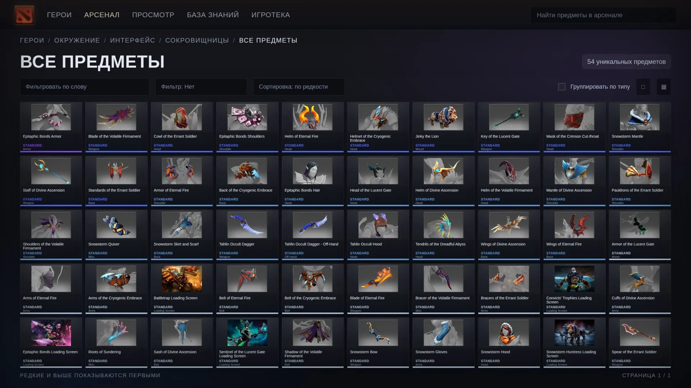Open the ПРОСМОТР top menu
The image size is (691, 388).
(x=153, y=15)
